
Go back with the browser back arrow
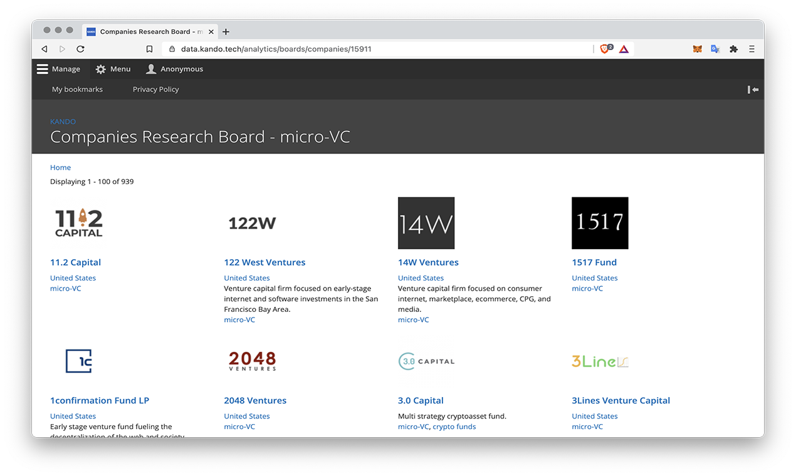click(x=44, y=49)
